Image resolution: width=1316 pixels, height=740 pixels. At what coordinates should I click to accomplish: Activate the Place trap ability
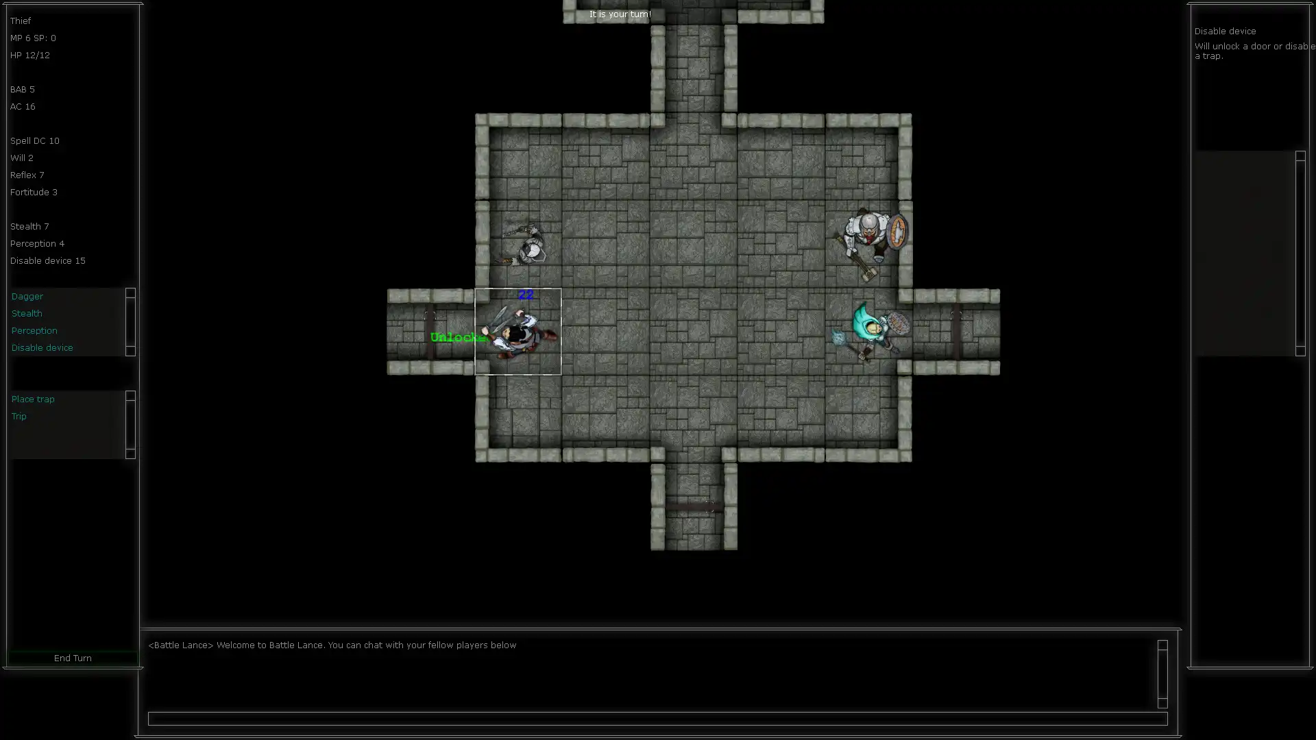34,399
